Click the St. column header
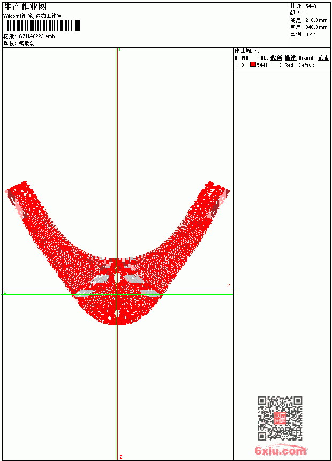The width and height of the screenshot is (332, 461). coord(264,58)
